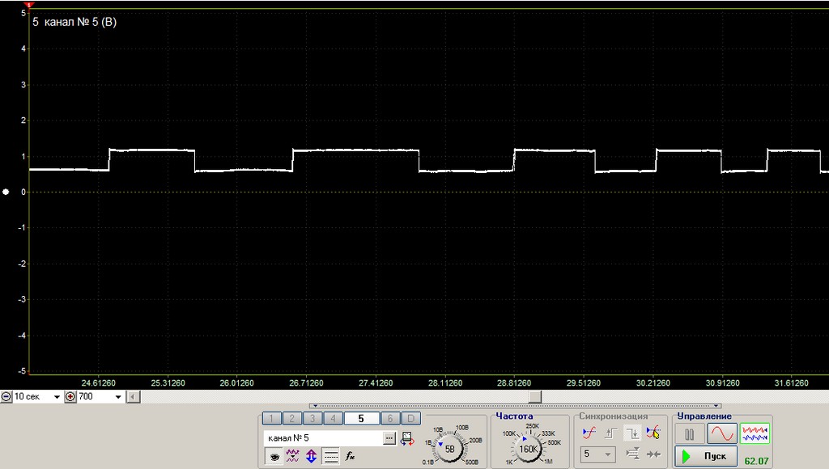The height and width of the screenshot is (469, 829).
Task: Click the time axis label 31.61260
Action: (x=792, y=383)
